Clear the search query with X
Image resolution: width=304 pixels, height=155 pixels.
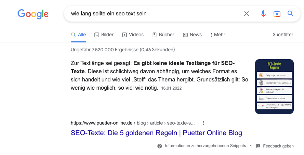[247, 14]
